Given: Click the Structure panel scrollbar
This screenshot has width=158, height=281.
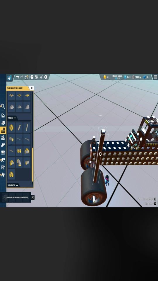Looking at the screenshot, I should click(32, 165).
